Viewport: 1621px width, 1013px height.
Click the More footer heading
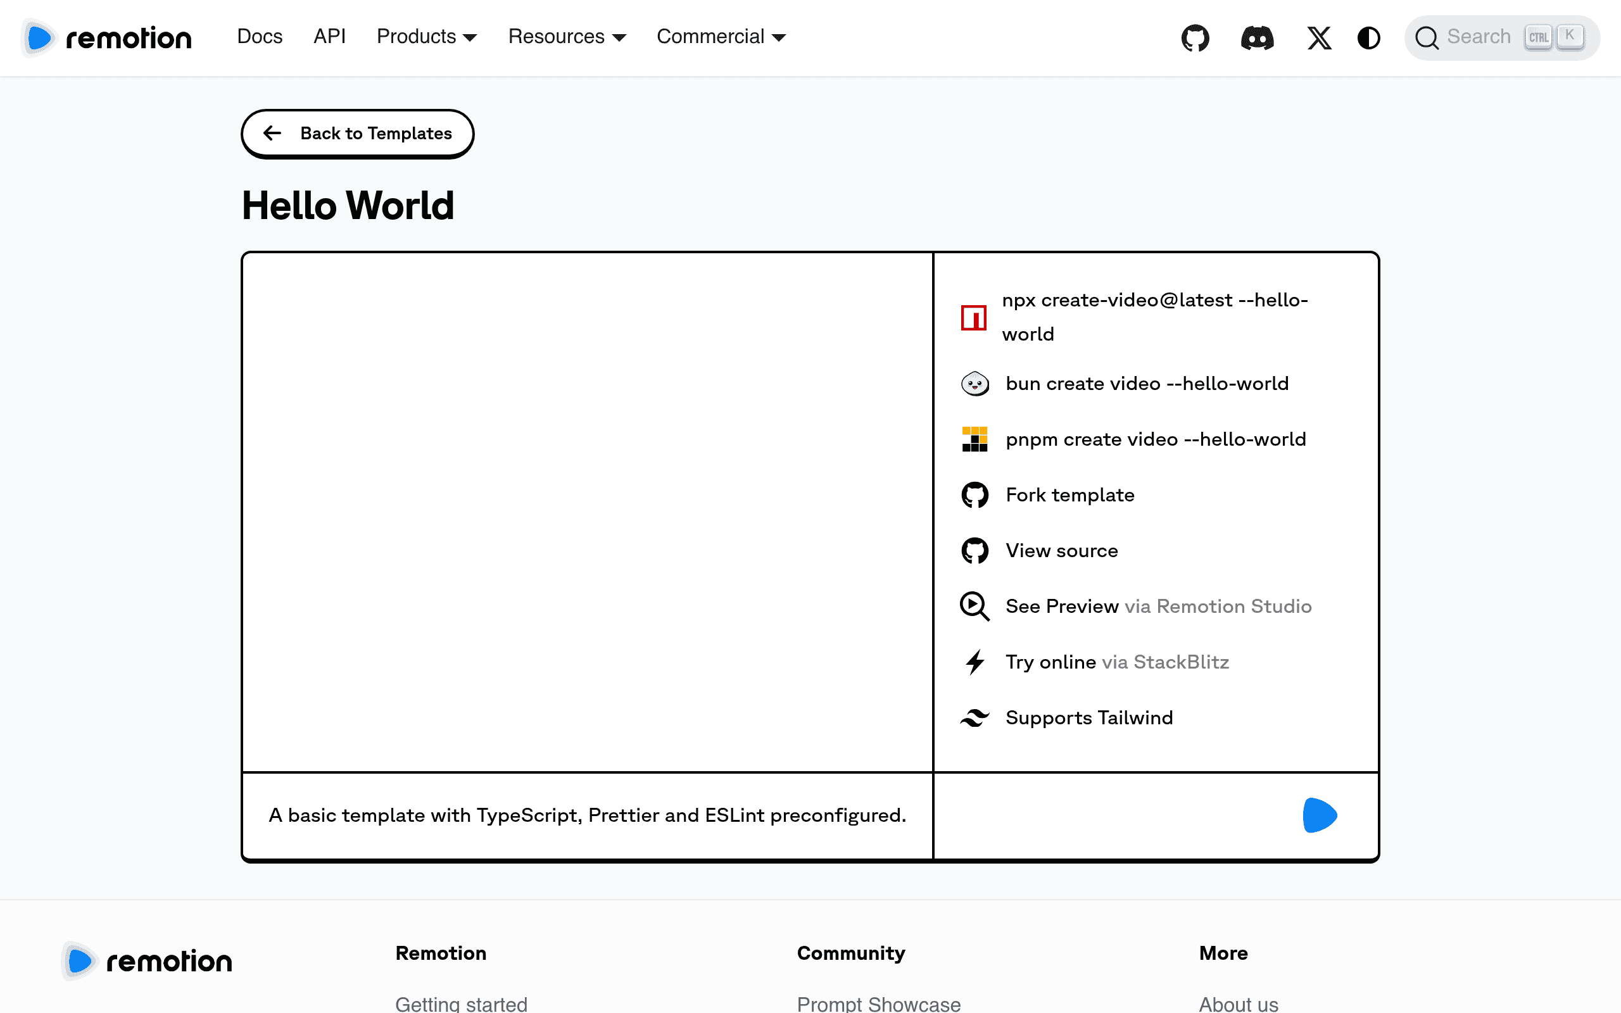coord(1223,953)
